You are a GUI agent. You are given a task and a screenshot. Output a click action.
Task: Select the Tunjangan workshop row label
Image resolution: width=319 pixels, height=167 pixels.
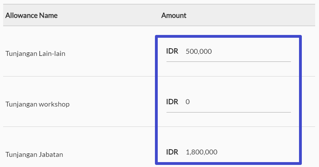[38, 104]
